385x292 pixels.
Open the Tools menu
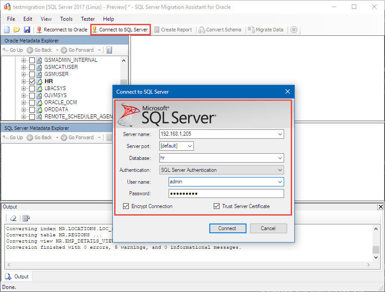pos(66,19)
